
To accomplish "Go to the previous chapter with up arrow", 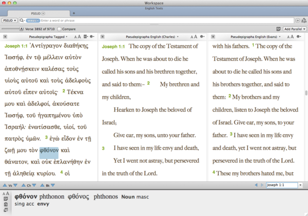I will pos(24,185).
